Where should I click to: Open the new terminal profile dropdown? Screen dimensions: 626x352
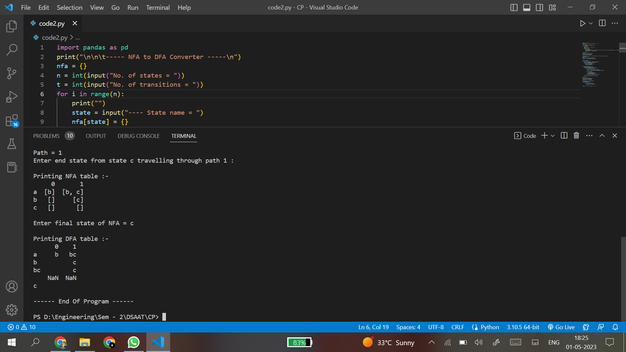click(x=552, y=136)
